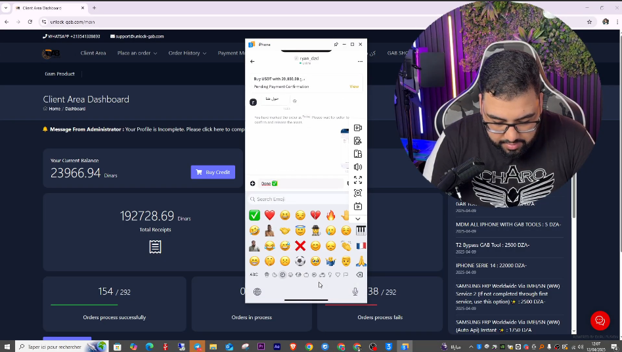Viewport: 622px width, 352px height.
Task: Open the Client Area menu item
Action: 93,53
